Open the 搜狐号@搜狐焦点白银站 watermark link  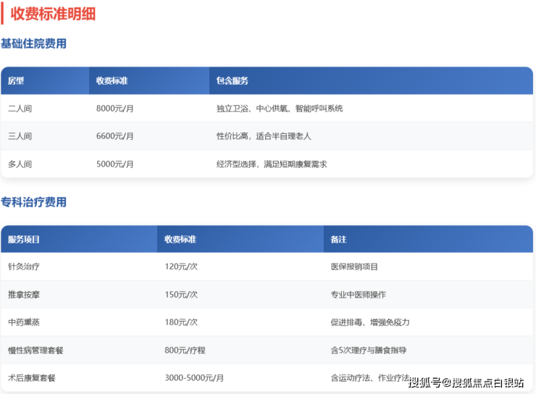(x=466, y=382)
